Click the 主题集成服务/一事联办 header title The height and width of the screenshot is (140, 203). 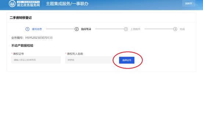(67, 4)
